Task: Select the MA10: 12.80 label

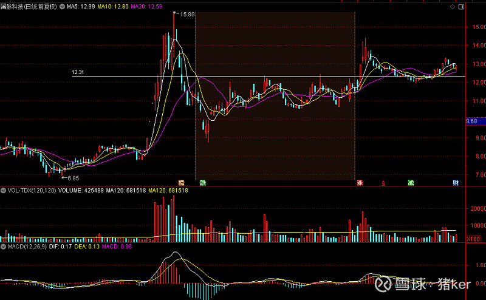Action: coord(113,7)
